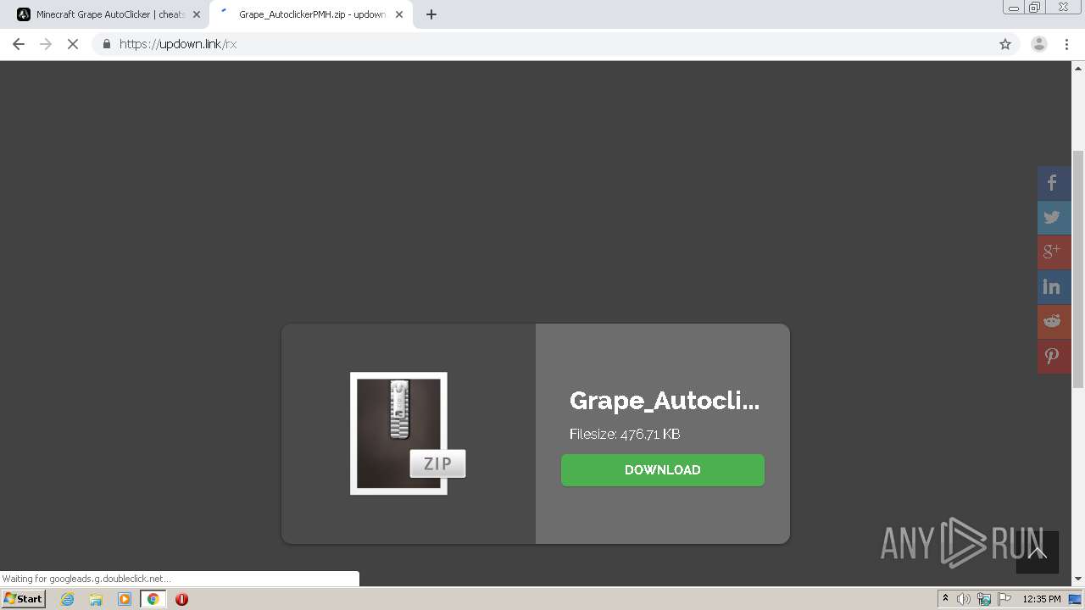This screenshot has height=610, width=1085.
Task: Share on Reddit from the sidebar
Action: 1054,322
